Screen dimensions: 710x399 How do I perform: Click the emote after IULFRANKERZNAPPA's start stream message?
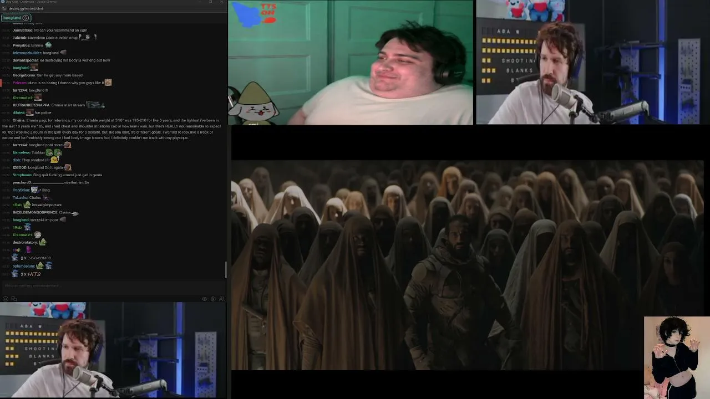[x=95, y=105]
